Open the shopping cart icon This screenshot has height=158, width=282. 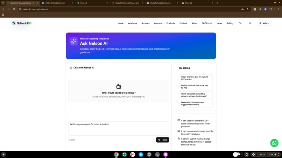240,23
